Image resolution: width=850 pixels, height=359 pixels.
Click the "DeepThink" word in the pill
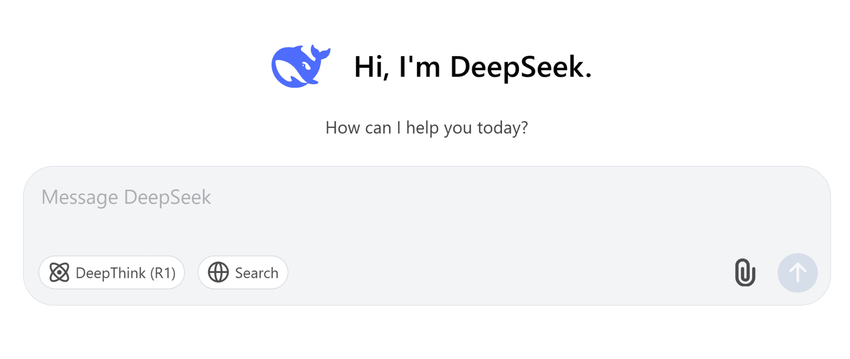[111, 273]
